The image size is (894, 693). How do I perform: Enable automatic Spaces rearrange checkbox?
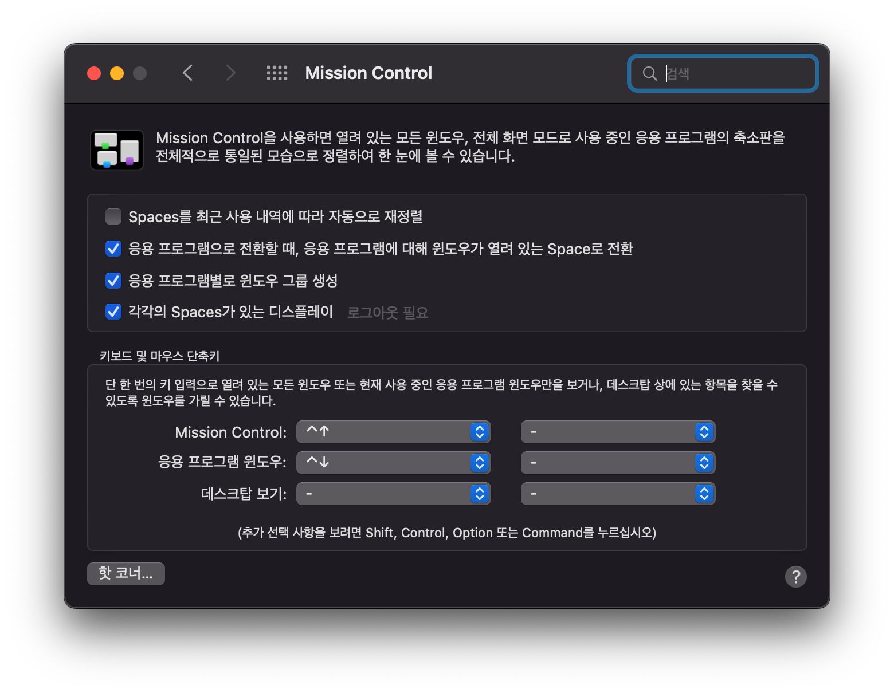pyautogui.click(x=113, y=216)
